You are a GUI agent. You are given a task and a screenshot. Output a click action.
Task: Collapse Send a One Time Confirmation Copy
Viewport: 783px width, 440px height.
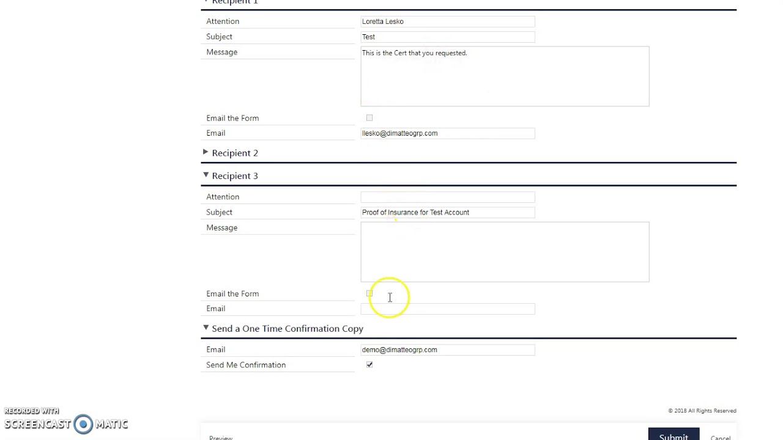[206, 328]
